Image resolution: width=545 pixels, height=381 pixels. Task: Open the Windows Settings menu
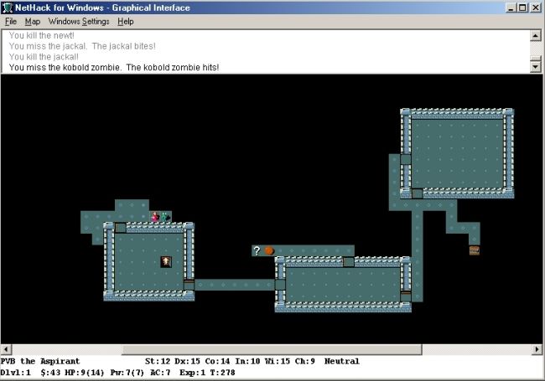pos(79,22)
